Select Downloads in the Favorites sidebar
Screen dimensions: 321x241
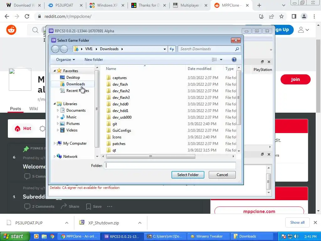72,84
